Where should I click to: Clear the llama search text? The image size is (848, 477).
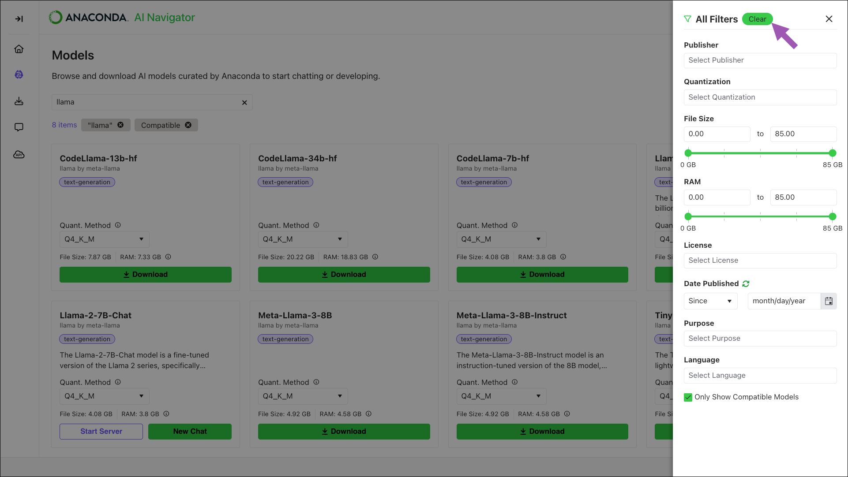pos(244,102)
